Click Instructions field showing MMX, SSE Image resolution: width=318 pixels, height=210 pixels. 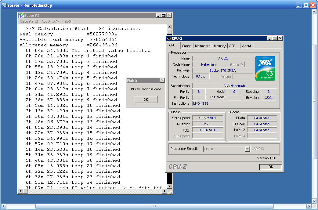click(x=235, y=103)
